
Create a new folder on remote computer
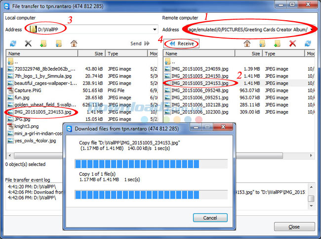pos(277,44)
